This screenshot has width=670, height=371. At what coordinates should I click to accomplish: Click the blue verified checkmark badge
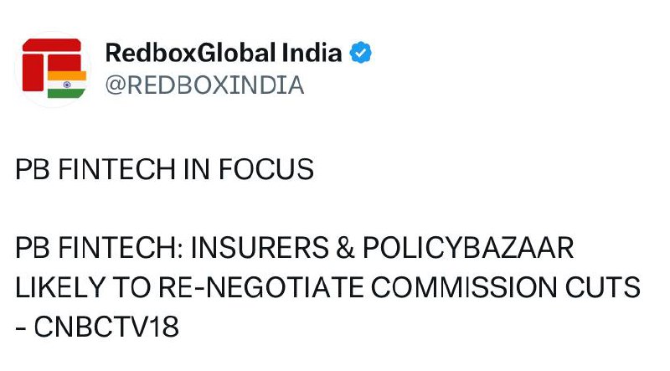360,54
